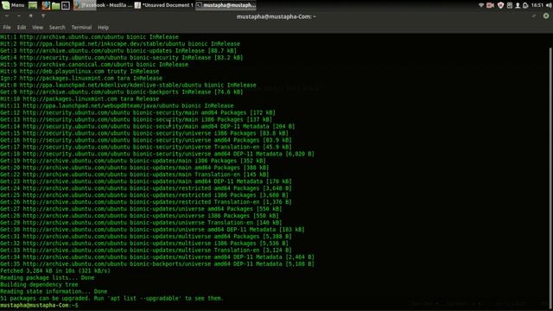Open the green file manager folder launcher
The width and height of the screenshot is (553, 311).
(x=55, y=6)
